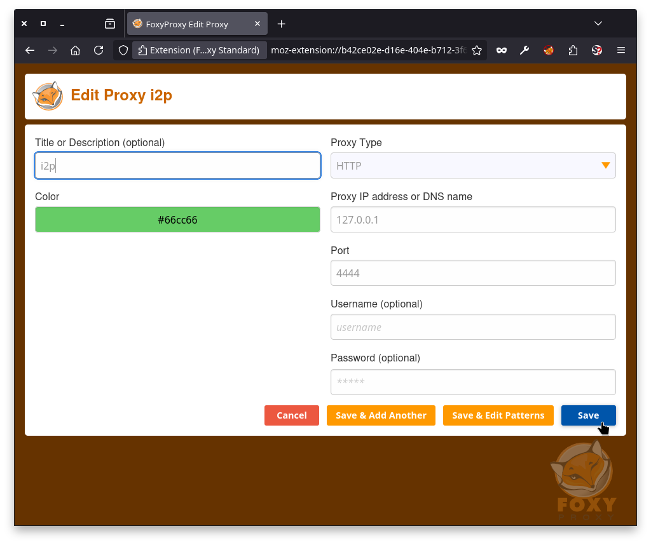Open a new tab with plus button
Viewport: 651px width, 545px height.
(282, 24)
